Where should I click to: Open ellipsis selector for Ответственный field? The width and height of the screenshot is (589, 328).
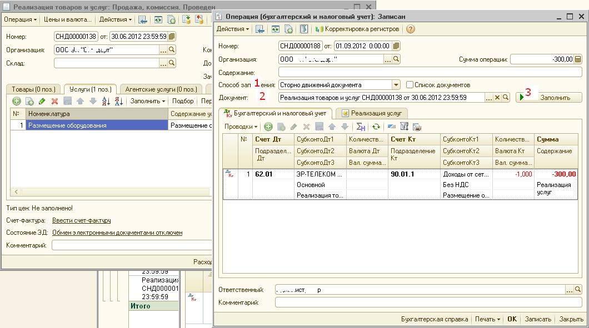pos(570,290)
